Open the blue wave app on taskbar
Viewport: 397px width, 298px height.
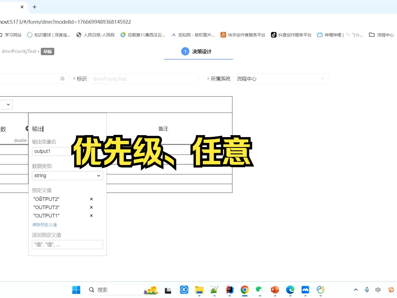click(x=305, y=290)
